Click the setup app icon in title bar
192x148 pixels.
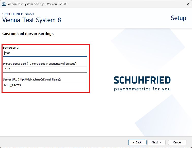pyautogui.click(x=4, y=4)
